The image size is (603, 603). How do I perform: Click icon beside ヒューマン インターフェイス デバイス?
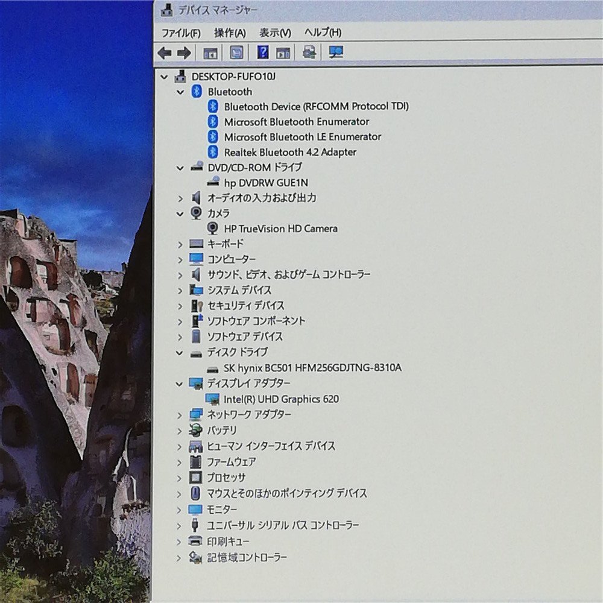coord(195,446)
